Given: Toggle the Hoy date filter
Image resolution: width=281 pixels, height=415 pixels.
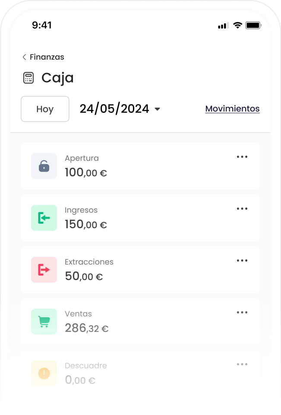Looking at the screenshot, I should (x=45, y=109).
